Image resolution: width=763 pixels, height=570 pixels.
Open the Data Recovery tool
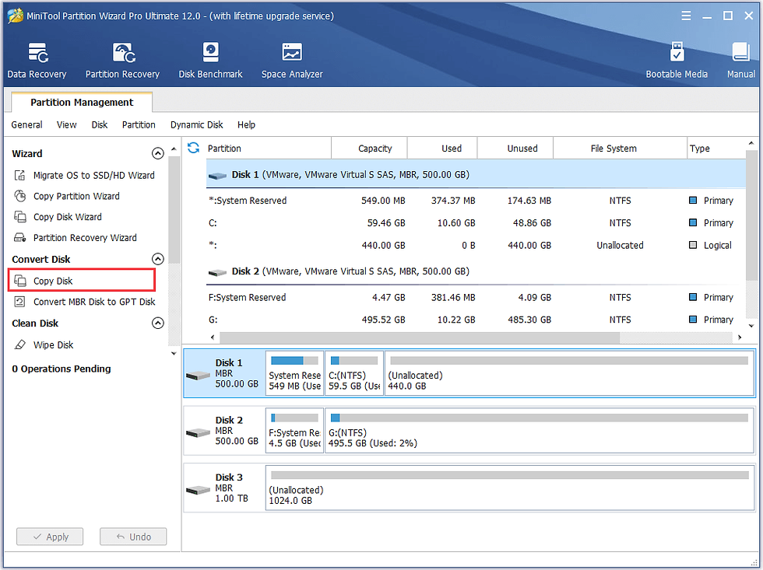[37, 60]
